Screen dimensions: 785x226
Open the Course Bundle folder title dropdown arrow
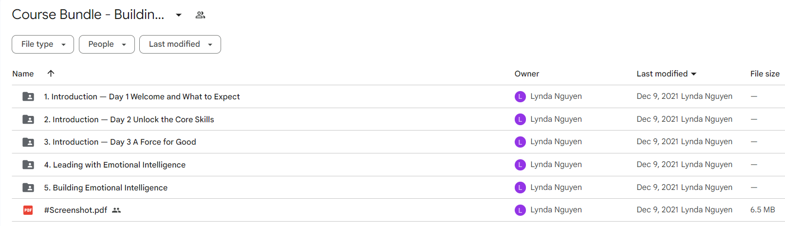pyautogui.click(x=179, y=15)
